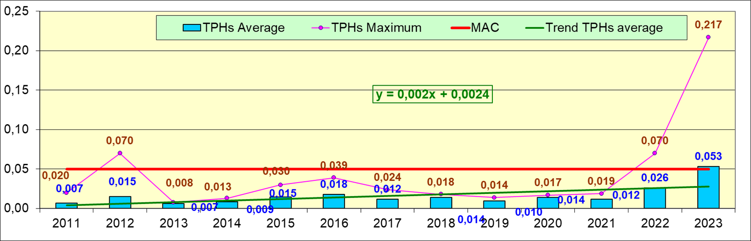
Task: Select the 2023 TPHs Average bar
Action: point(708,187)
